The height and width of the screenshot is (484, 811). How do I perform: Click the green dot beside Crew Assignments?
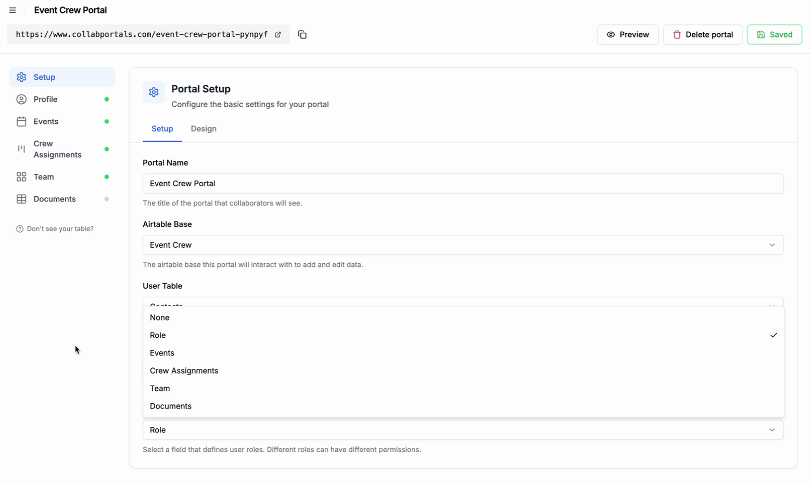(107, 149)
